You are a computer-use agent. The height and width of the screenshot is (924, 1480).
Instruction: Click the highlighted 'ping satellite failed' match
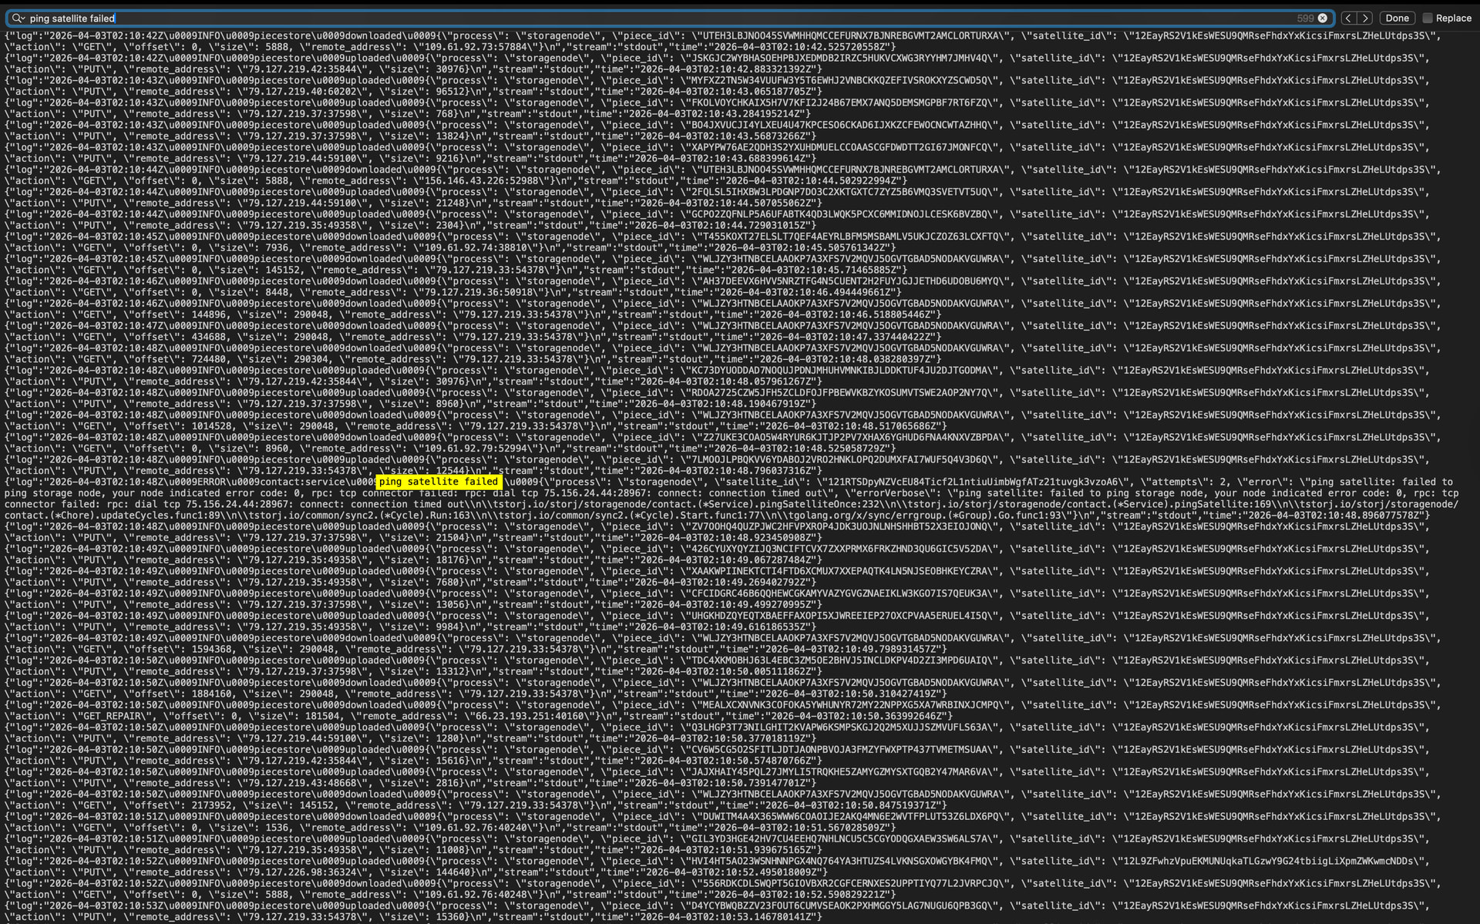(x=438, y=482)
